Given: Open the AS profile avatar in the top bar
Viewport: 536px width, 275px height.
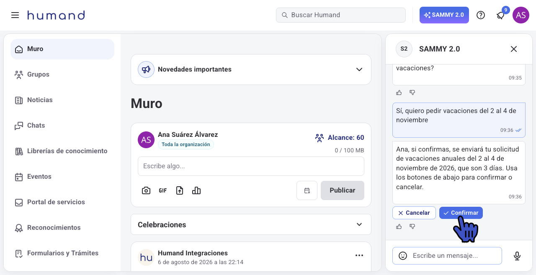Looking at the screenshot, I should [x=521, y=15].
